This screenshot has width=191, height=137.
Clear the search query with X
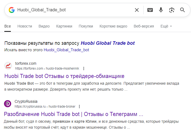[137, 10]
